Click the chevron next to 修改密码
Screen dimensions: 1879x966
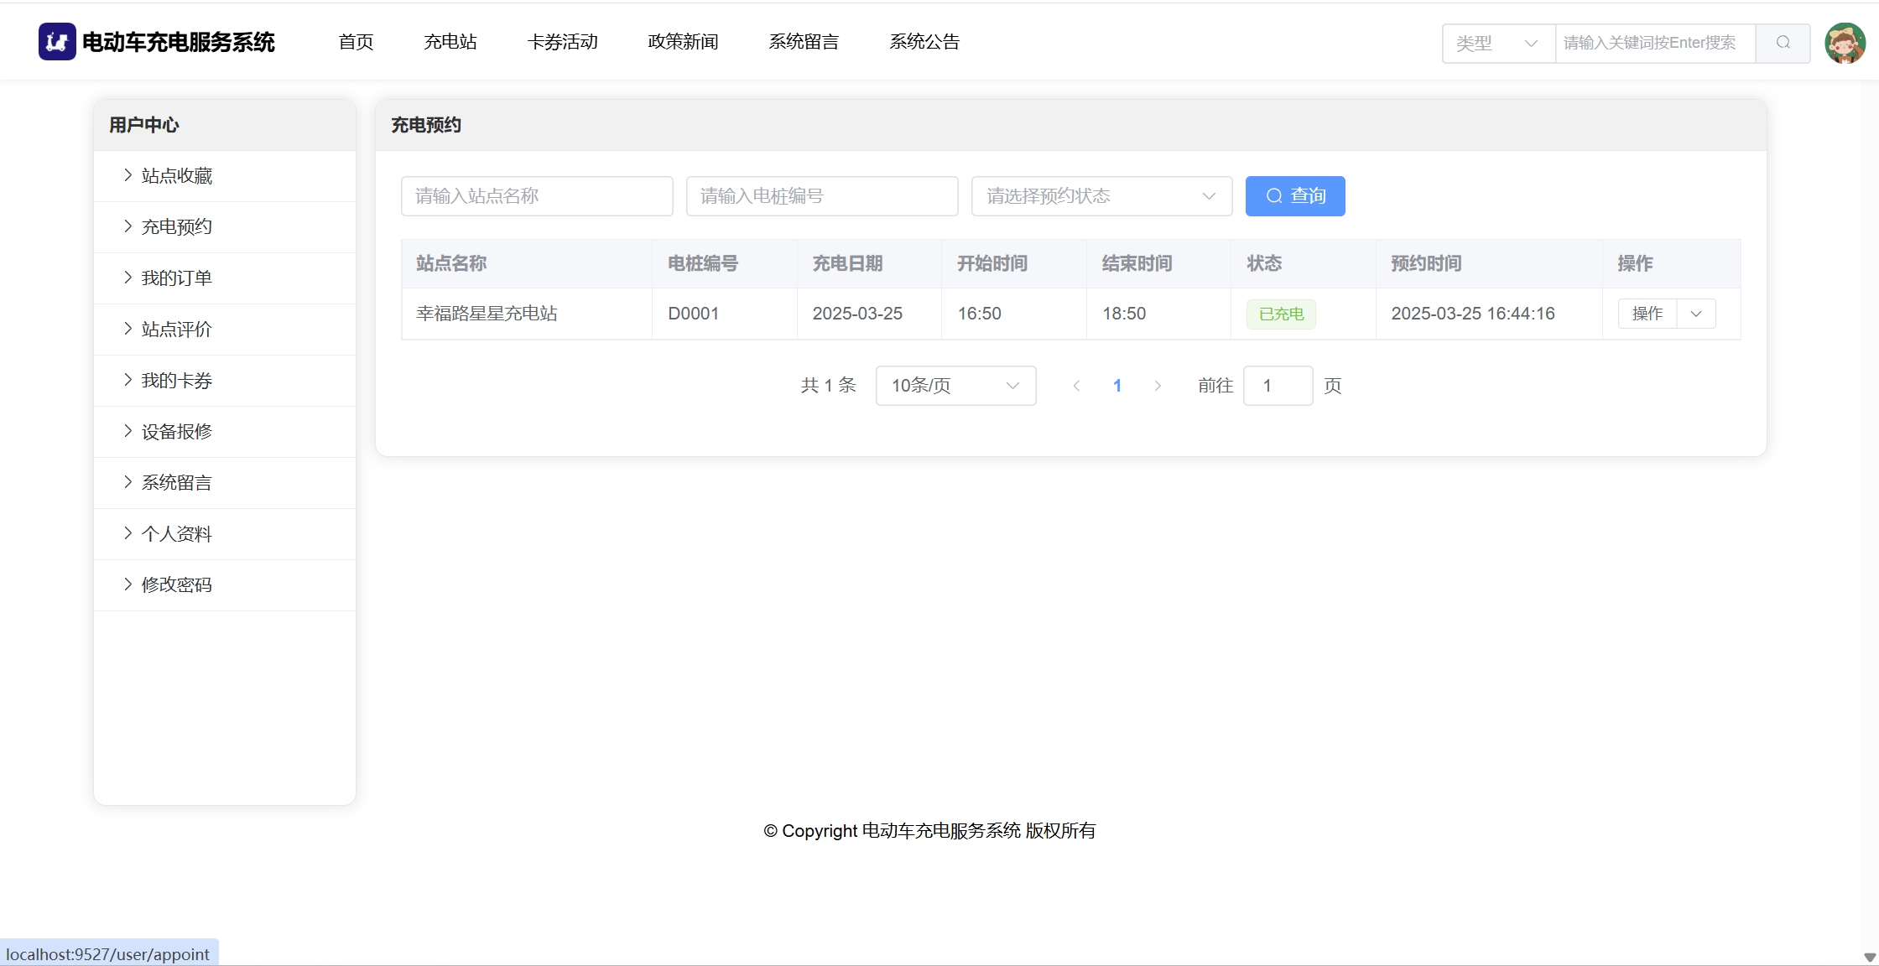pos(128,584)
